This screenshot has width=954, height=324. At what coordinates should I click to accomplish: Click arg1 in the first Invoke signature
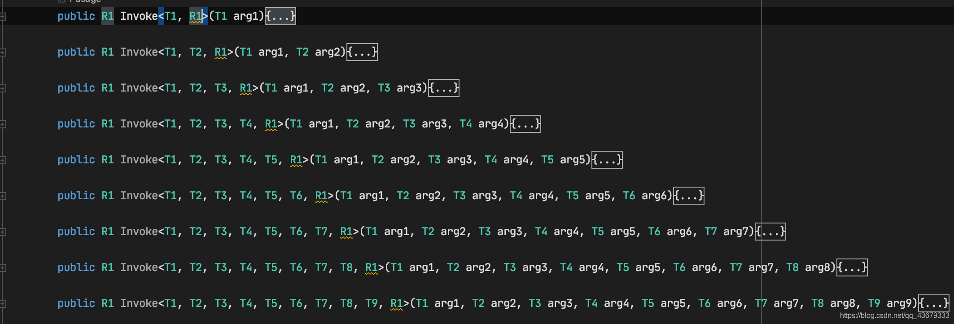click(246, 16)
